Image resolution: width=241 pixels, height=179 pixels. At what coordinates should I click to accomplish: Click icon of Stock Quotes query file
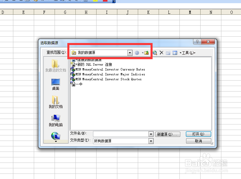(73, 79)
